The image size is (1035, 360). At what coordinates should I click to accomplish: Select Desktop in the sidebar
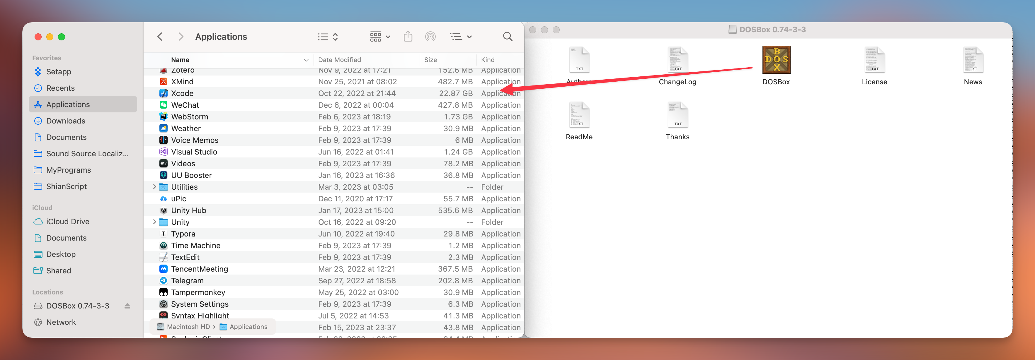(x=83, y=254)
